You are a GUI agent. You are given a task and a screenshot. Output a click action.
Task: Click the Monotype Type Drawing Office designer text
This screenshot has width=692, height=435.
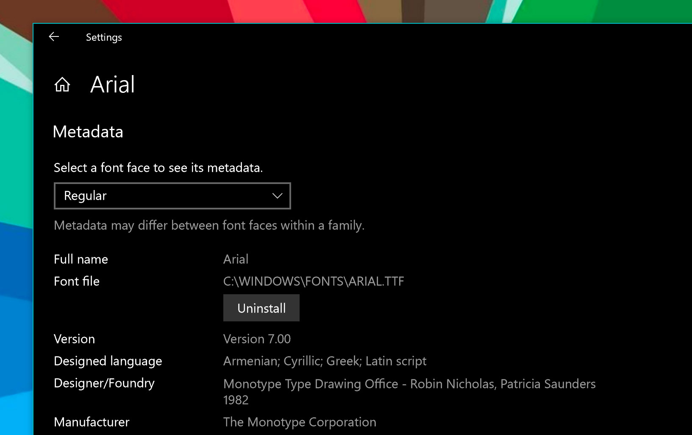click(x=409, y=391)
